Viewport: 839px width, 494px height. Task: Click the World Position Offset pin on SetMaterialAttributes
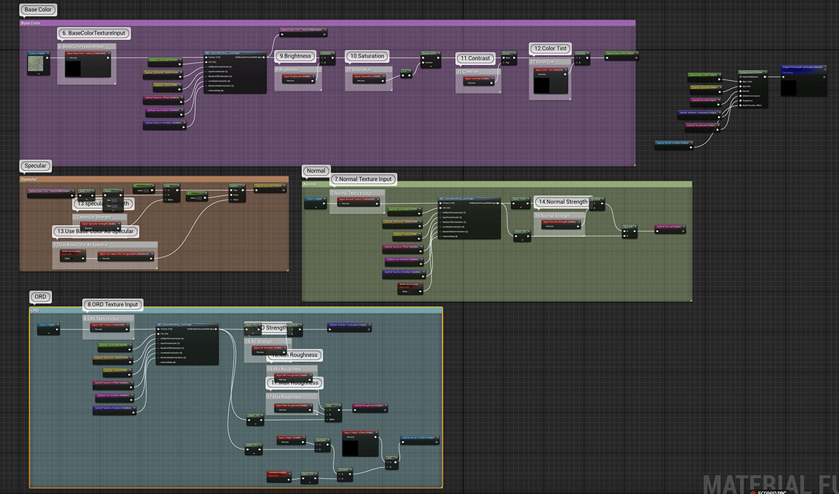740,106
